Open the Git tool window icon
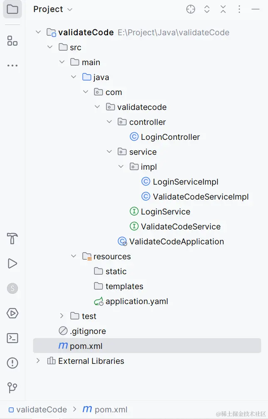 pos(12,388)
